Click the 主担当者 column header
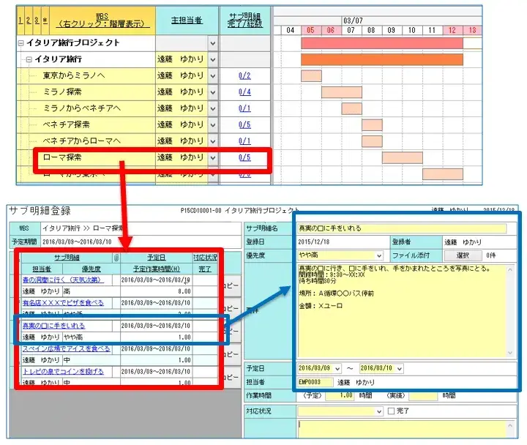Image resolution: width=527 pixels, height=445 pixels. click(186, 20)
